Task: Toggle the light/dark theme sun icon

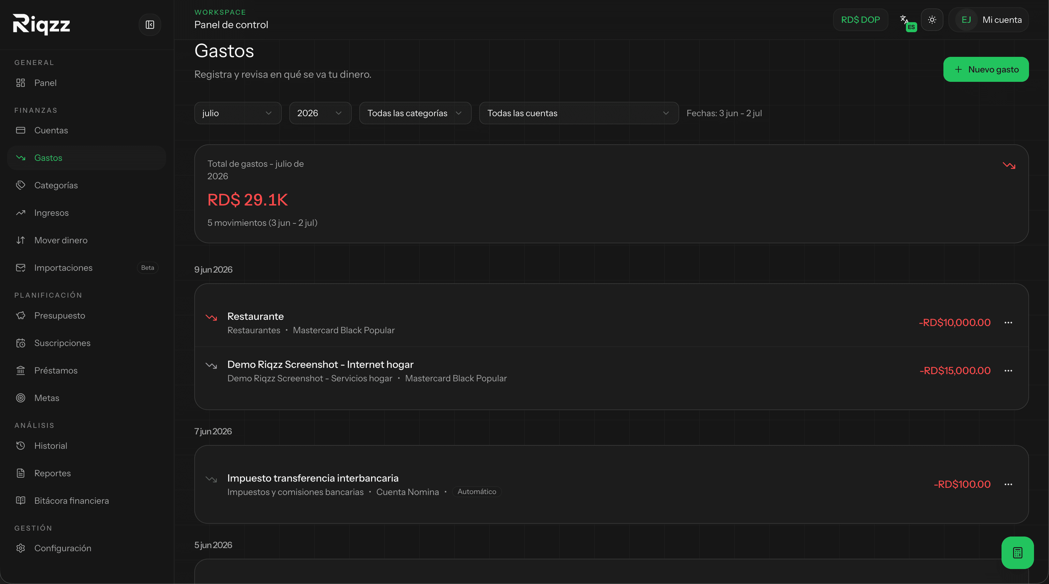Action: pos(932,20)
